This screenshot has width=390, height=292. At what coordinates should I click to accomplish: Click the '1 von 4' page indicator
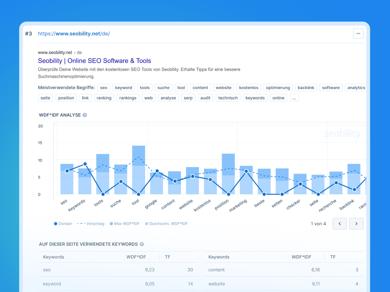click(318, 224)
